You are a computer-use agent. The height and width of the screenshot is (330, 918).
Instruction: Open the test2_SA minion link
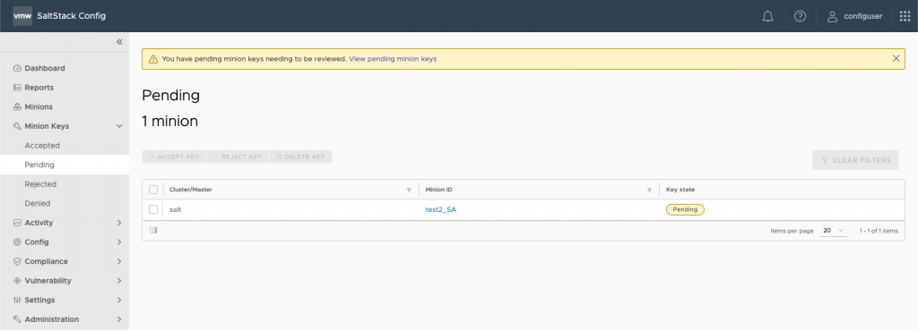coord(441,209)
